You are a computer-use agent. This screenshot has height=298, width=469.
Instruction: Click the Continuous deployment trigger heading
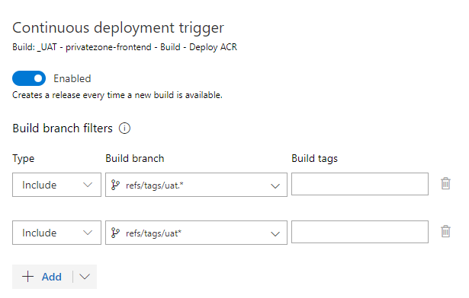(x=118, y=29)
